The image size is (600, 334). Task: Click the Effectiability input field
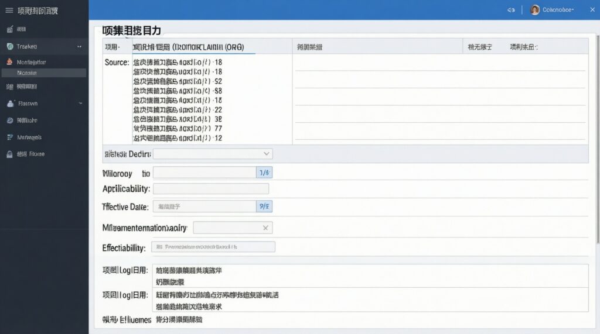click(x=213, y=247)
